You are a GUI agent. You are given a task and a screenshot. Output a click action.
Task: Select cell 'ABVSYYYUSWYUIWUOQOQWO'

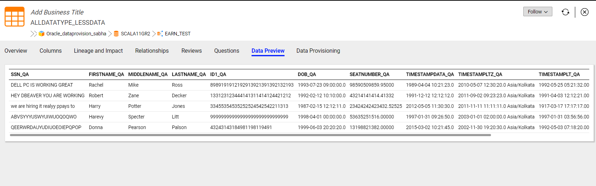click(x=44, y=117)
